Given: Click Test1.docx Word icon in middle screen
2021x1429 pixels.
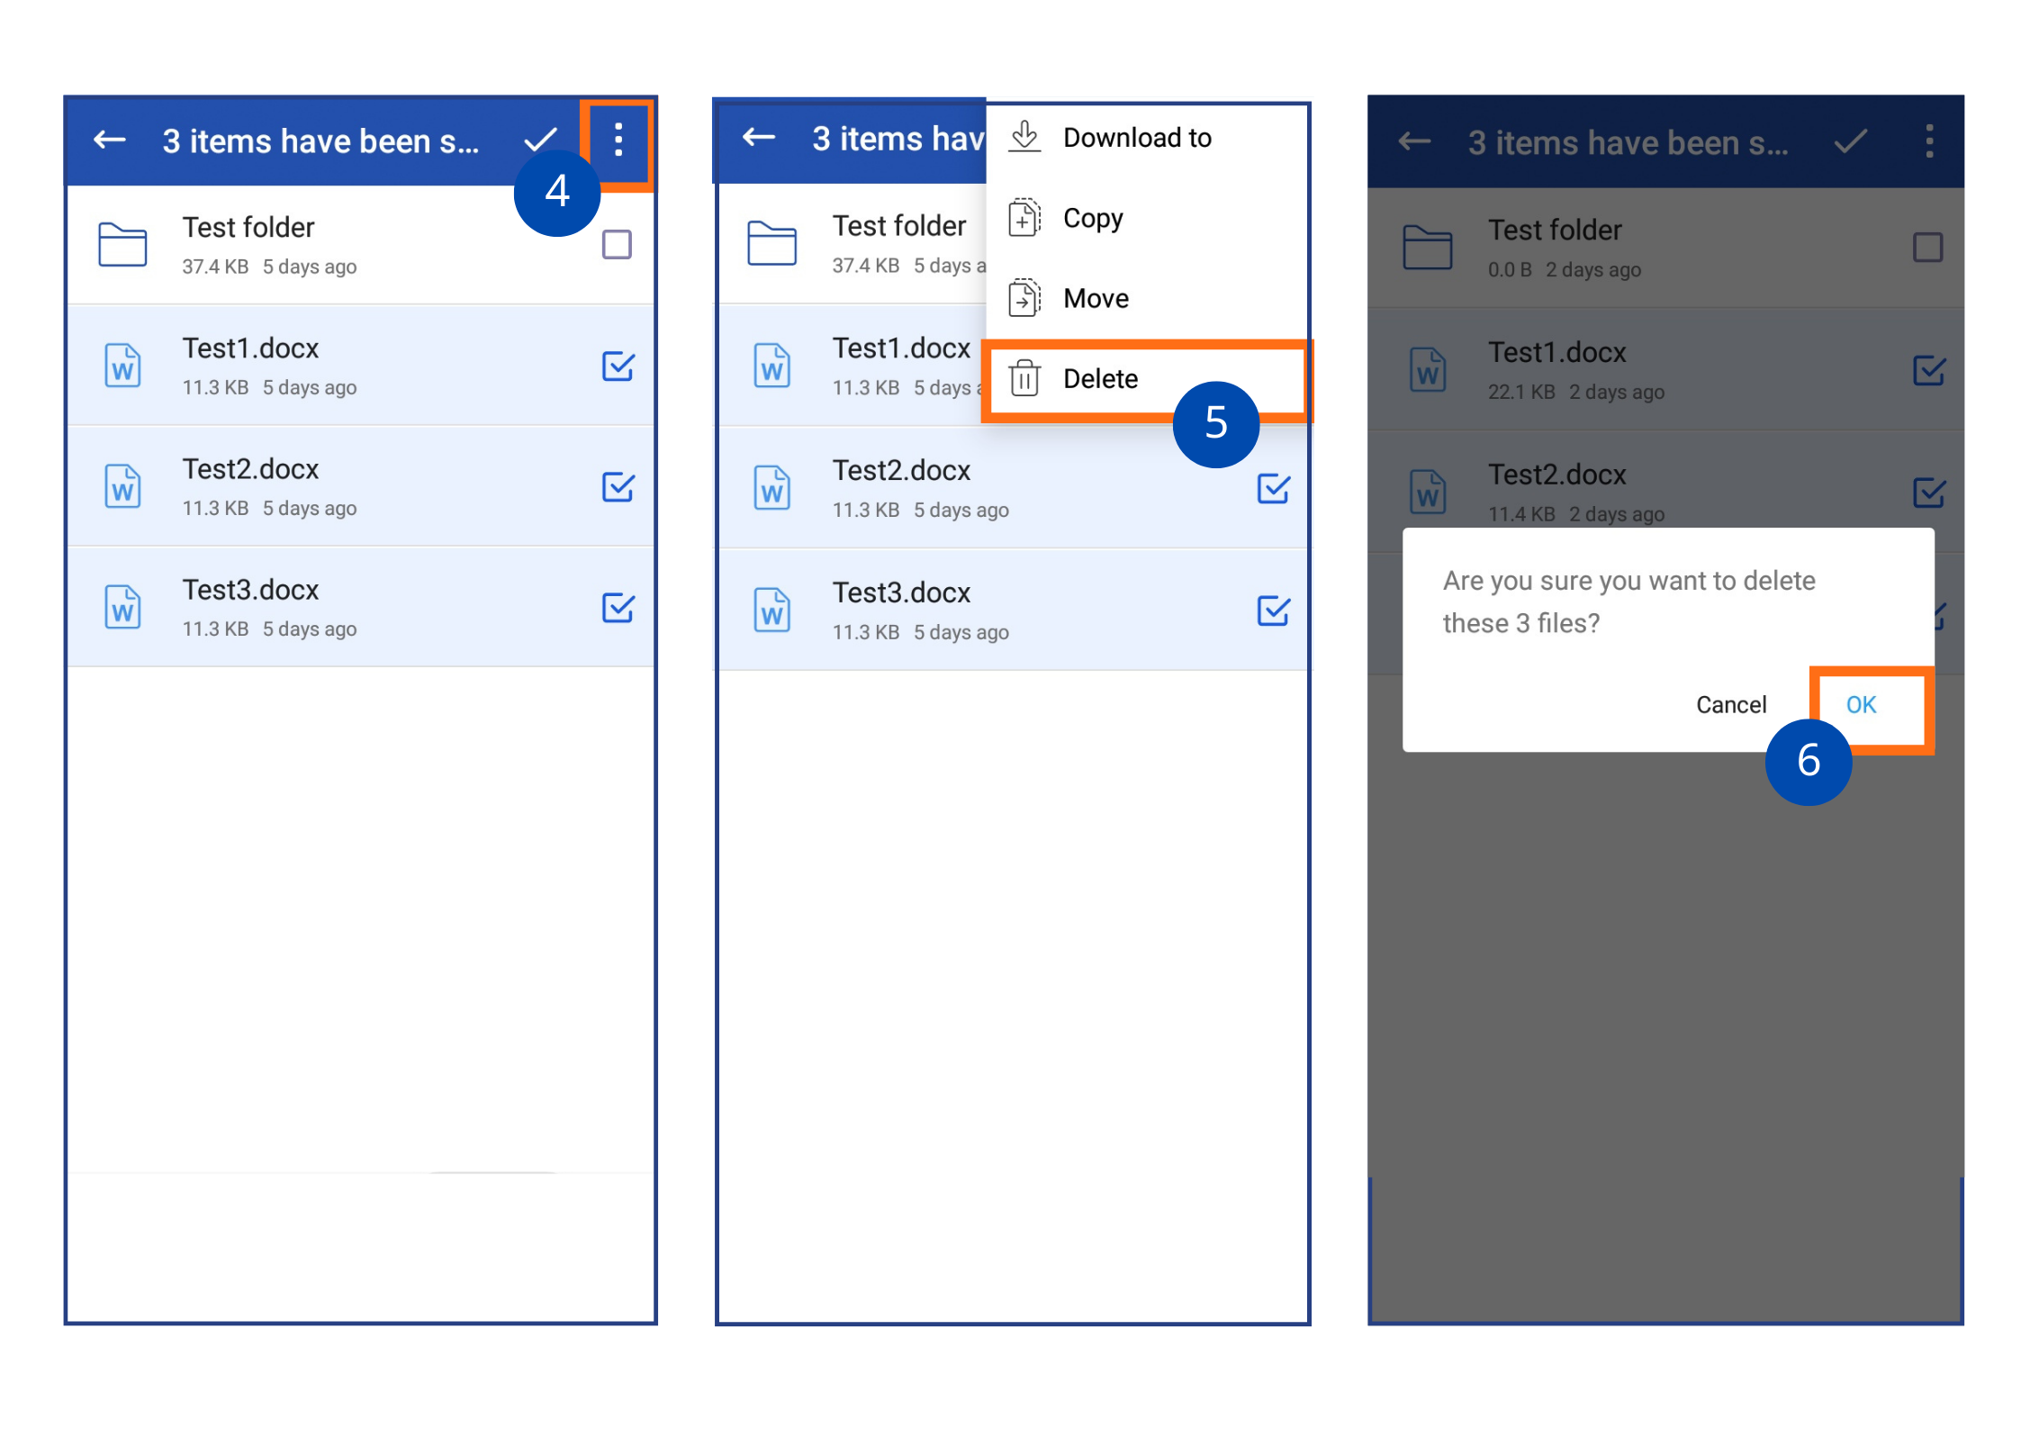Looking at the screenshot, I should pos(771,366).
